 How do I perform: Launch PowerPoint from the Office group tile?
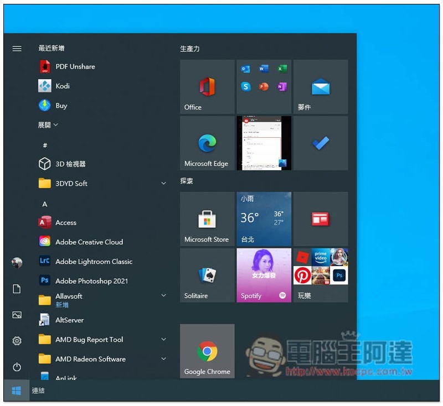pyautogui.click(x=264, y=87)
